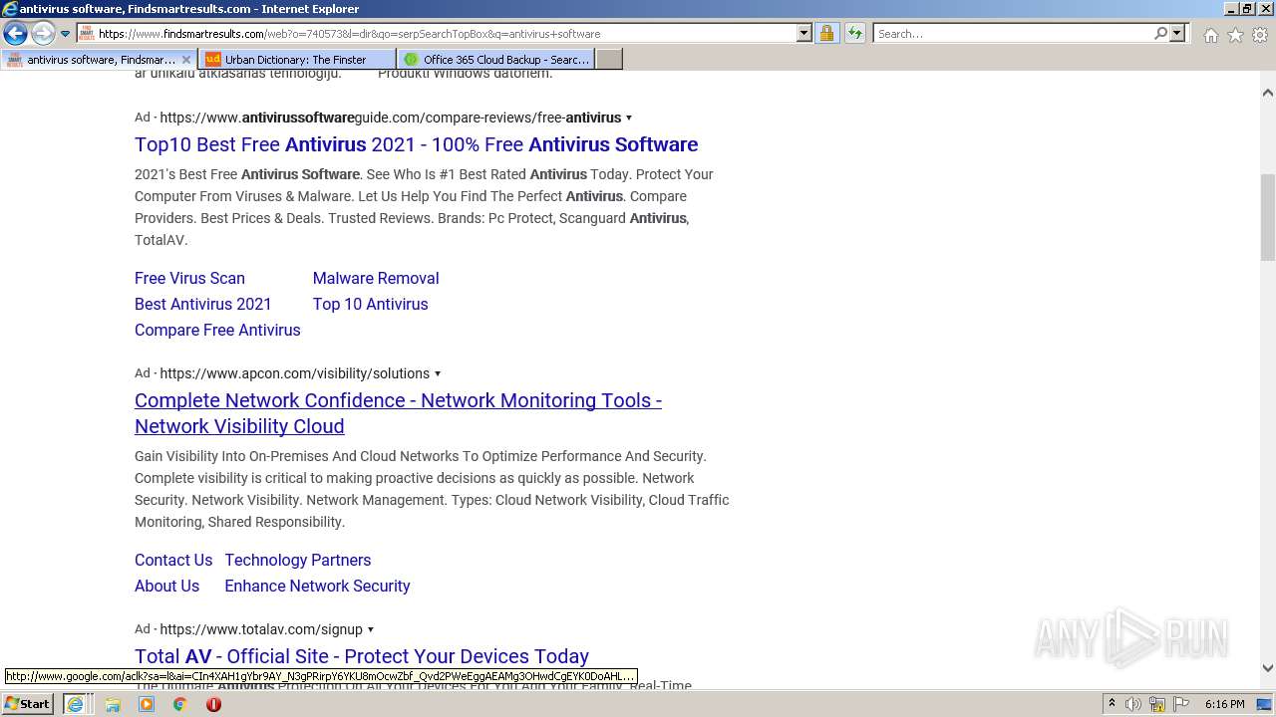Close the antivirus software tab

point(185,59)
